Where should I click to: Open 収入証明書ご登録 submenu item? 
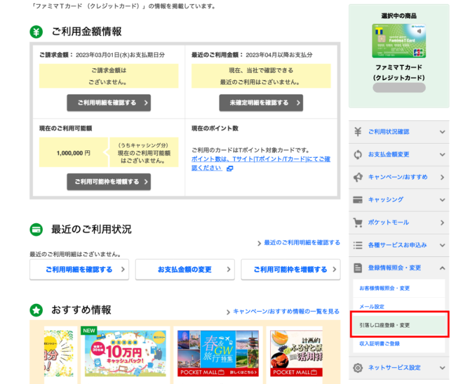point(399,344)
